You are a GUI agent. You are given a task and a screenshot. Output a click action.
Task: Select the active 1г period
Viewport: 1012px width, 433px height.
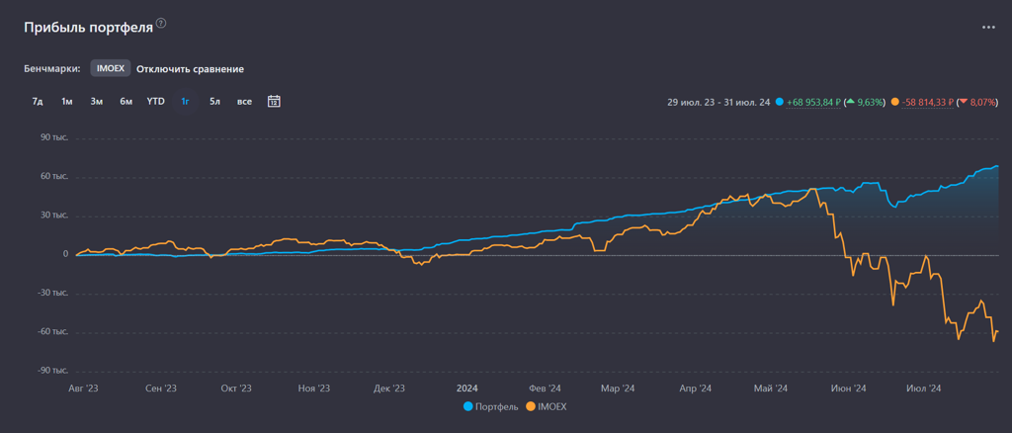[185, 101]
